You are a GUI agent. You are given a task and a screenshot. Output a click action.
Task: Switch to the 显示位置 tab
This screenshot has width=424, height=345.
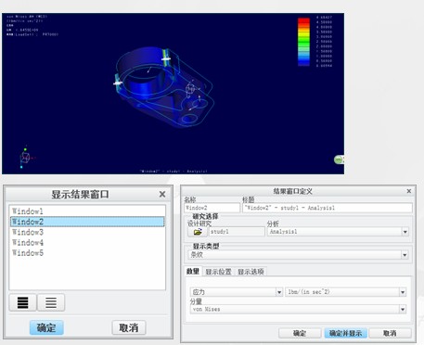coord(218,272)
